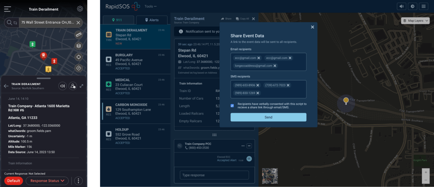The image size is (434, 187).
Task: Remove SMS recipient (989)-830-1269
Action: [258, 93]
